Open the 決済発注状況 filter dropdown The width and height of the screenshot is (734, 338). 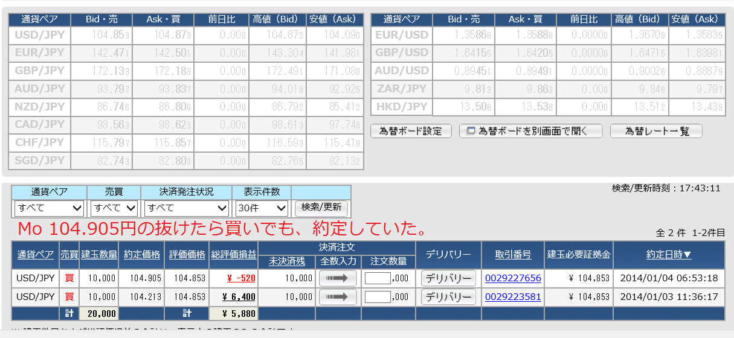[x=186, y=208]
